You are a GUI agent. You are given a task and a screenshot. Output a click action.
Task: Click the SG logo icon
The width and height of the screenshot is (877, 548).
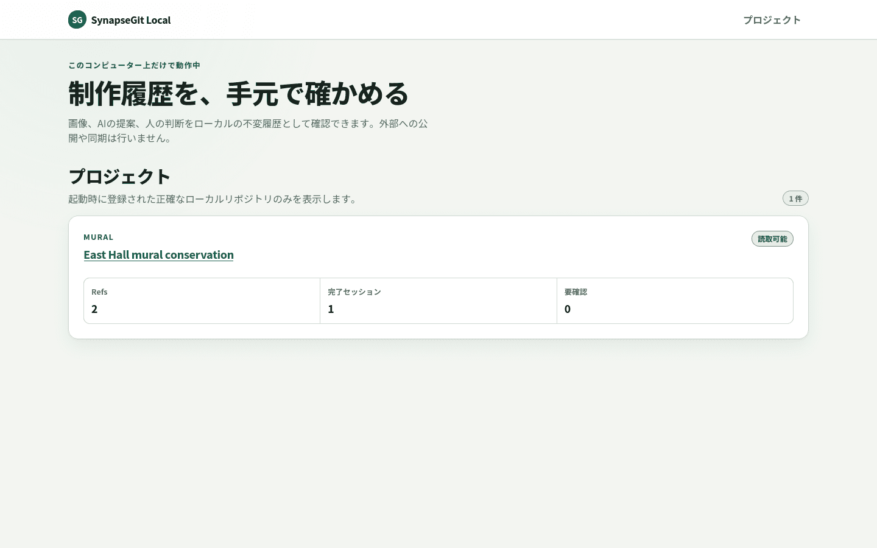[x=77, y=19]
